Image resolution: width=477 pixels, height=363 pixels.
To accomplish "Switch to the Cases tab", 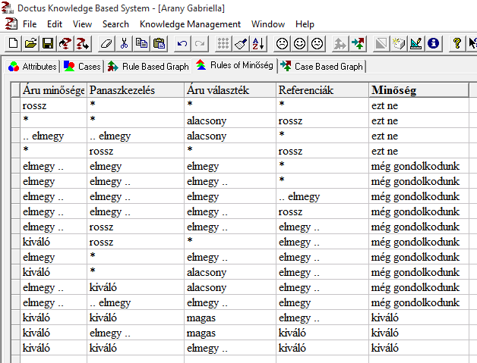I will click(82, 66).
